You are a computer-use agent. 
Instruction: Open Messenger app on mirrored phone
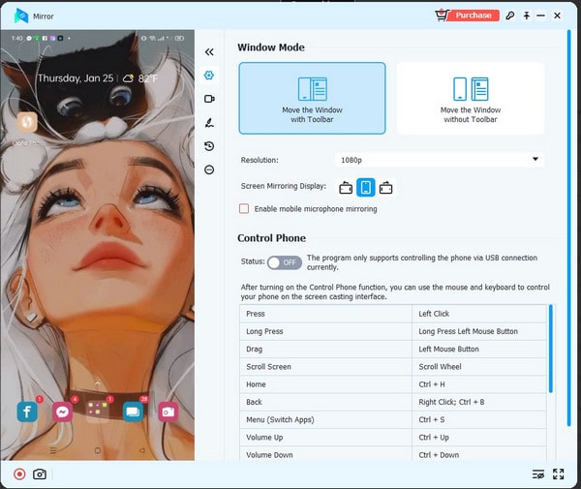coord(62,412)
